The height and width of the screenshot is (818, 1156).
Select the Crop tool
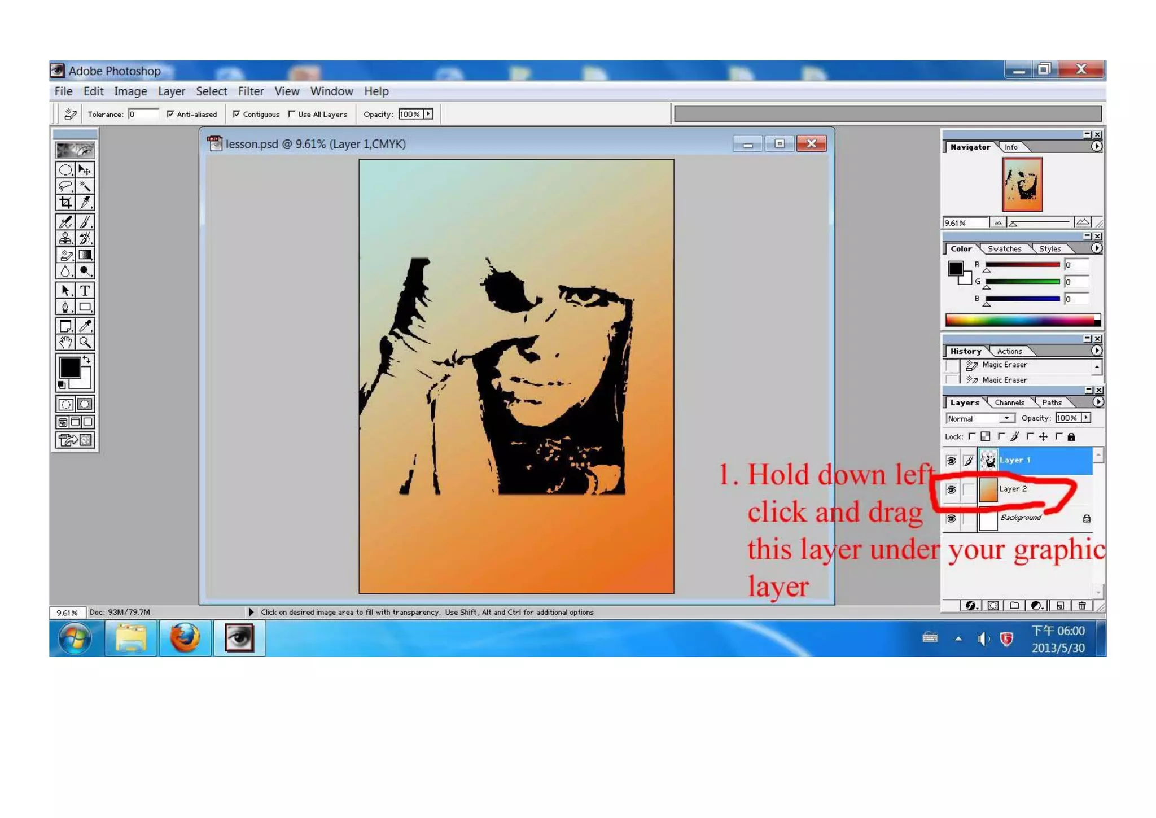pos(65,202)
